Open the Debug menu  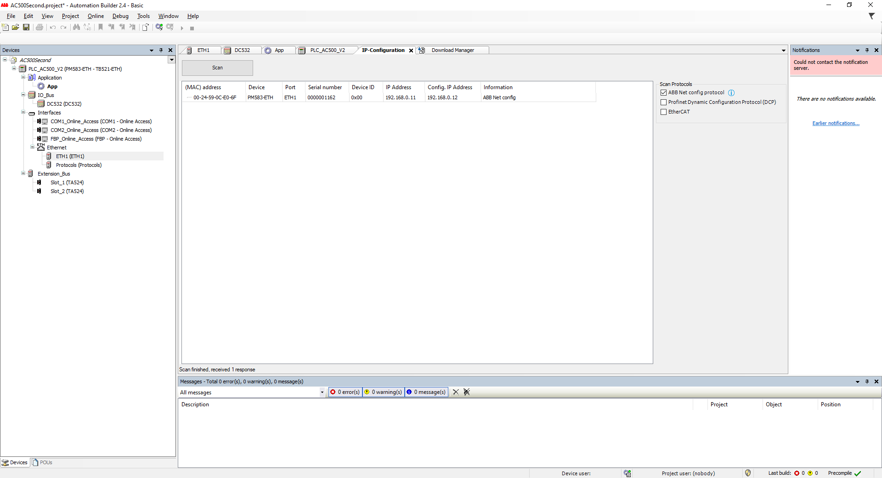[120, 16]
